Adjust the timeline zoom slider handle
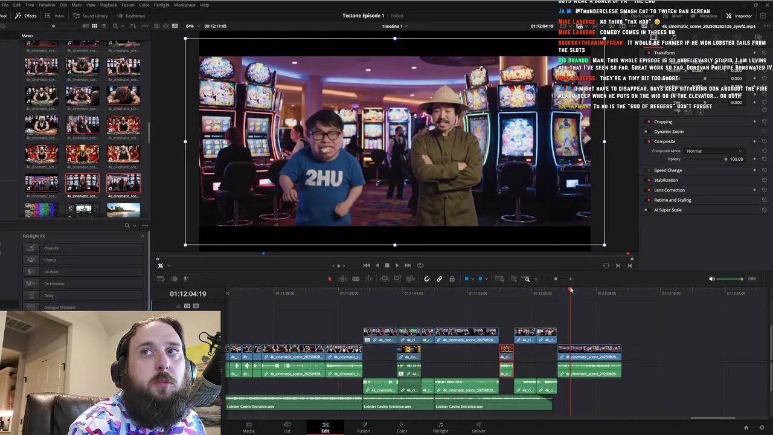This screenshot has height=435, width=773. coord(556,279)
